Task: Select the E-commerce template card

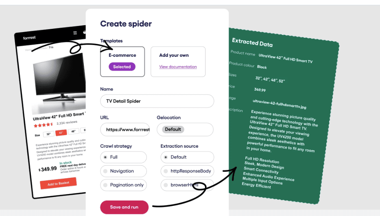Action: tap(122, 61)
